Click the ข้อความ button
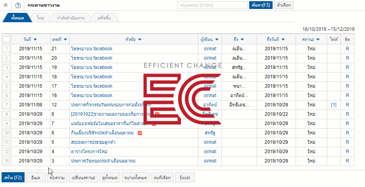Image resolution: width=365 pixels, height=187 pixels. (x=57, y=178)
